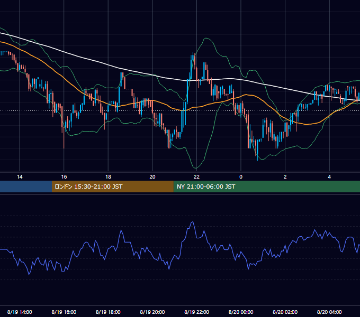This screenshot has height=317, width=360.
Task: Click the 8/19 18:00 time label
Action: 108,312
